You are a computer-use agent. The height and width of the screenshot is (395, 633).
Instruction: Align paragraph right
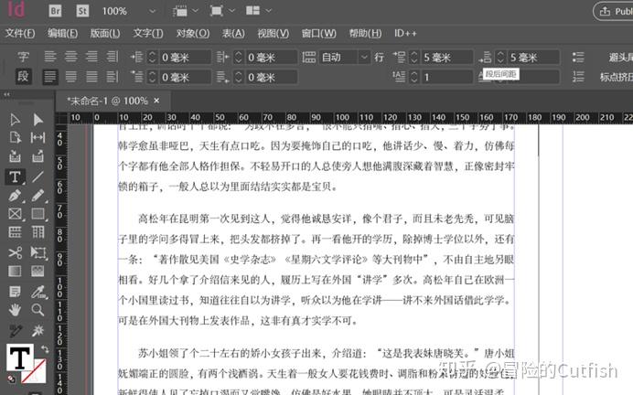91,57
